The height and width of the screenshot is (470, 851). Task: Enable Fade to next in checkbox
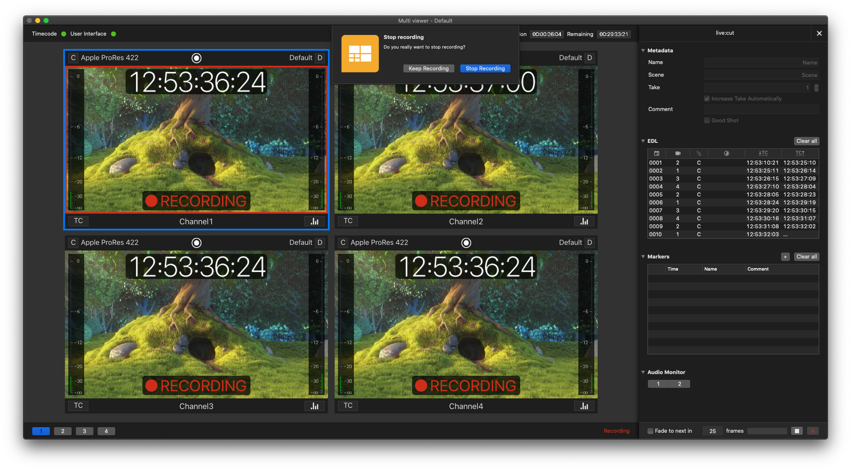(x=650, y=431)
